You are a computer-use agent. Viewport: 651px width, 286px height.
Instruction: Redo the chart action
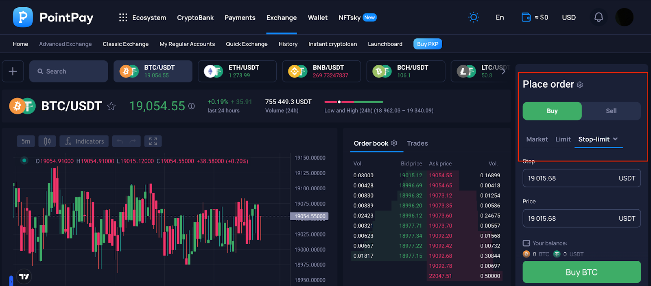click(133, 141)
